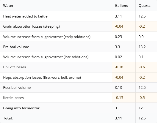Click the -0.16 boil off gallons cell

(119, 67)
